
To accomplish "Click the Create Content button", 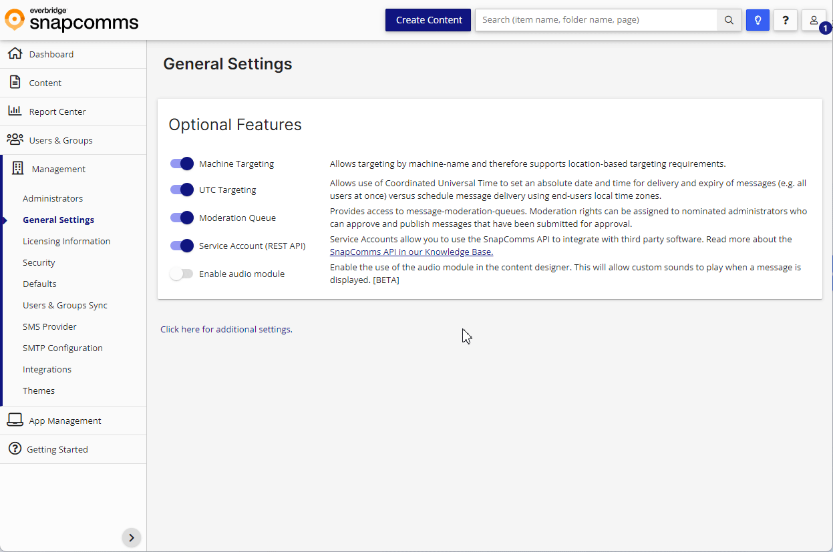I will click(x=428, y=20).
